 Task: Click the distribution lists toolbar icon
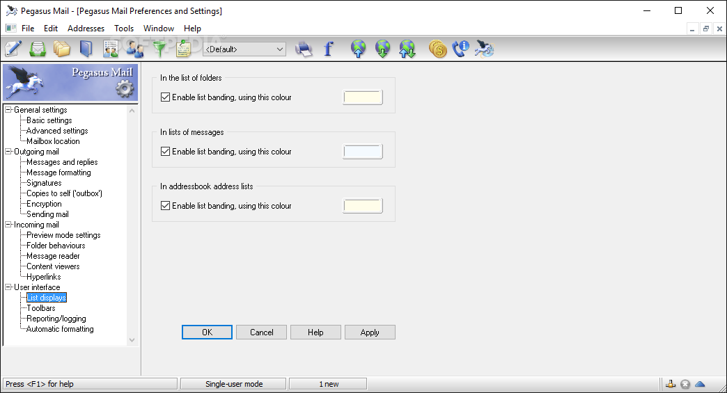[x=110, y=49]
